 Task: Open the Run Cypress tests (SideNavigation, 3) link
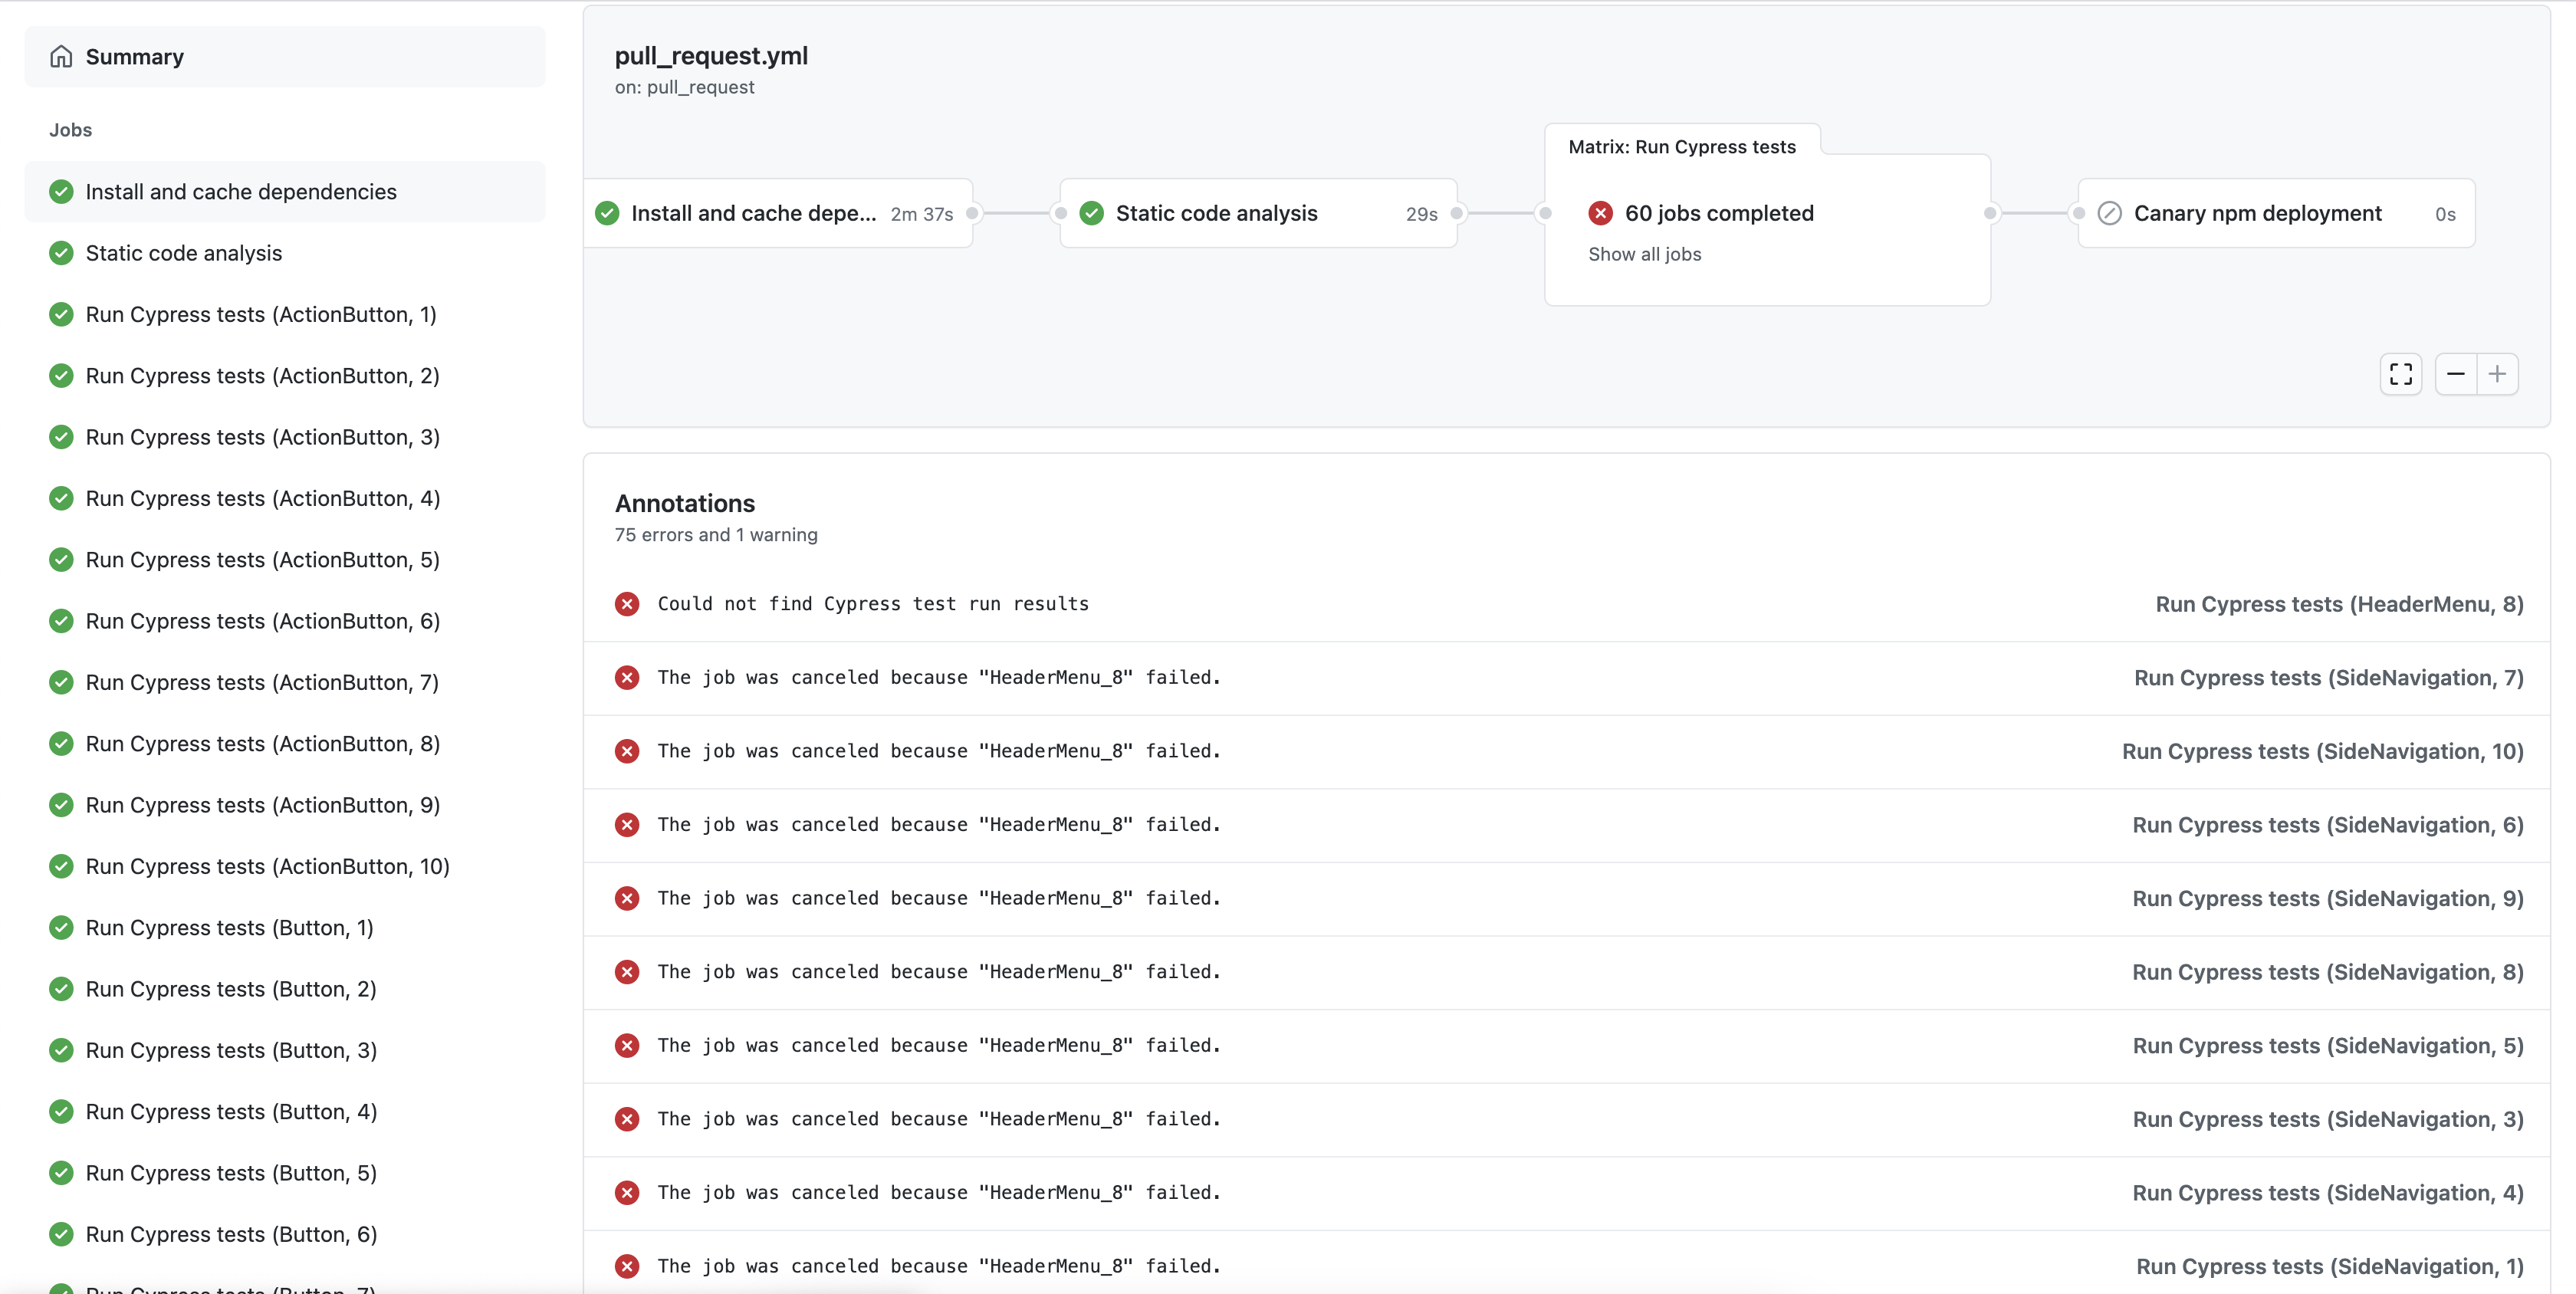point(2328,1120)
